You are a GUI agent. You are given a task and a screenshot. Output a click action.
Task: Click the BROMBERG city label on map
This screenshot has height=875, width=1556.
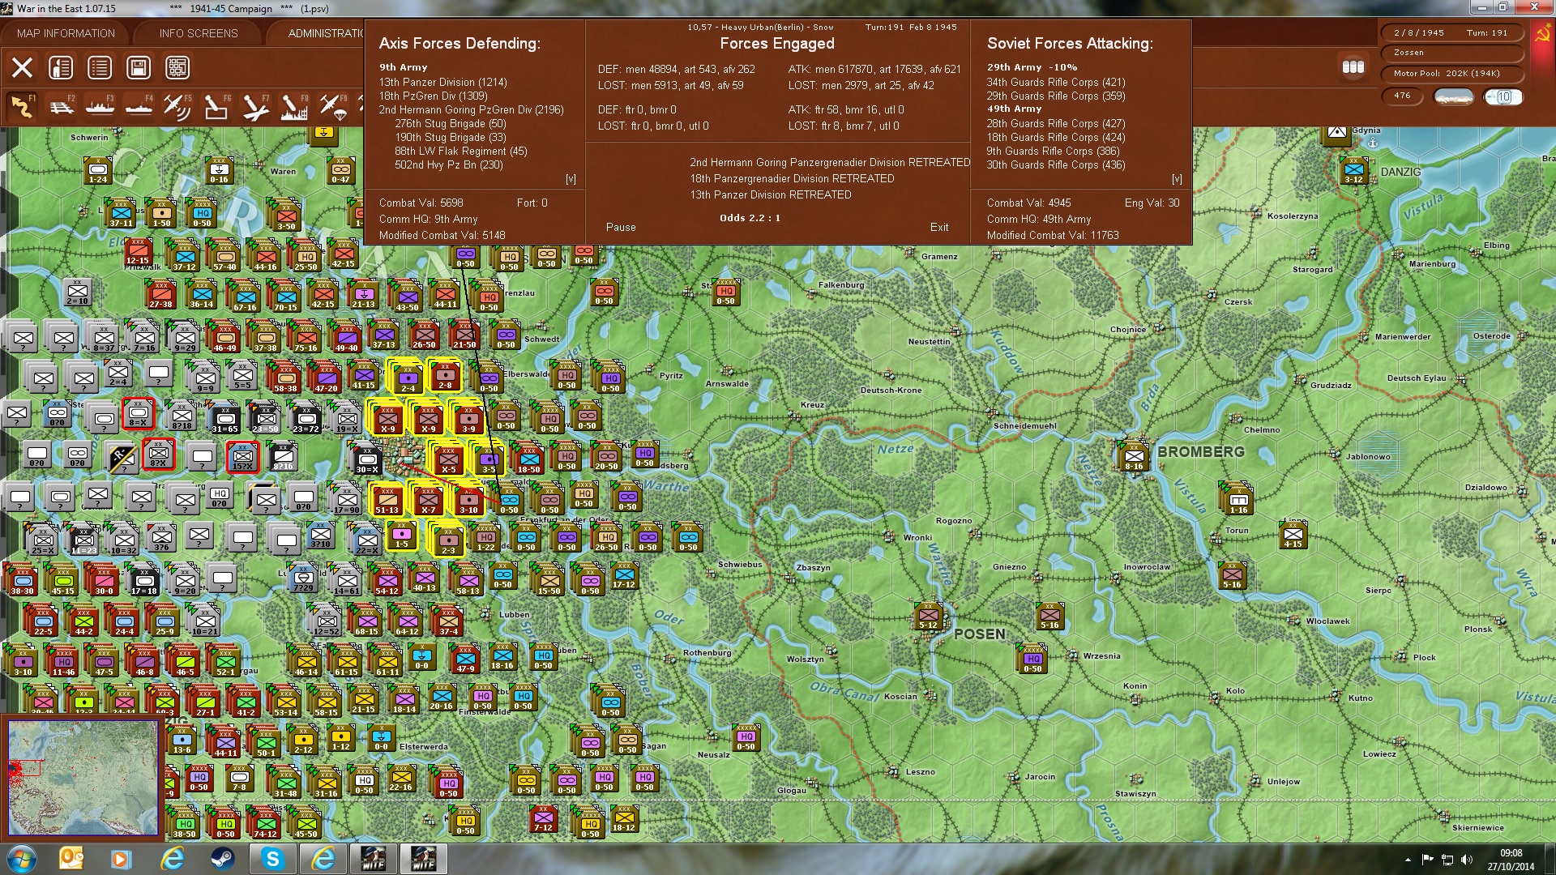pos(1200,452)
